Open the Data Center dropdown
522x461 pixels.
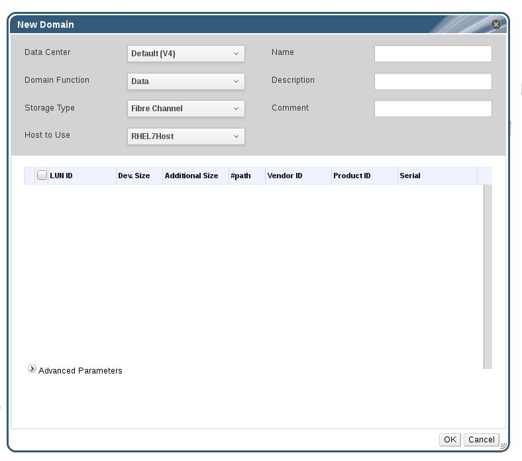(x=185, y=54)
